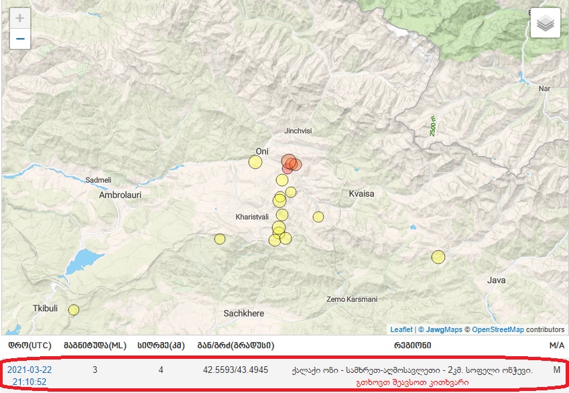This screenshot has width=569, height=393.
Task: Open the OpenStreetMap contributors link
Action: [x=498, y=329]
